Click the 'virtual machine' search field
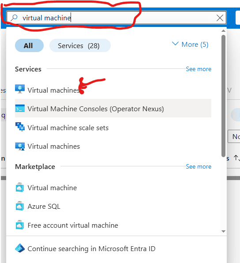Screen dimensions: 240x263 [x=116, y=18]
